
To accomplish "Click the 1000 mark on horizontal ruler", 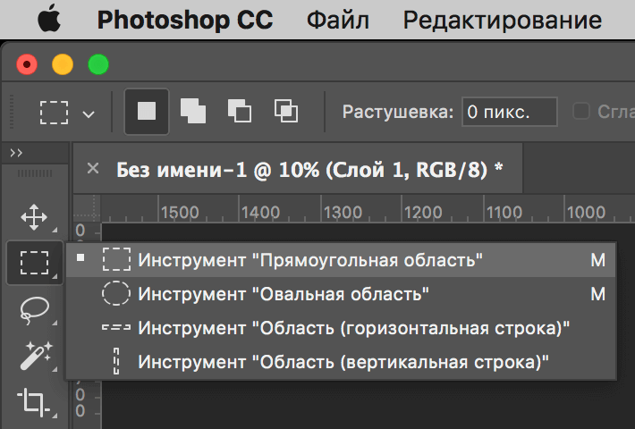I will [586, 212].
